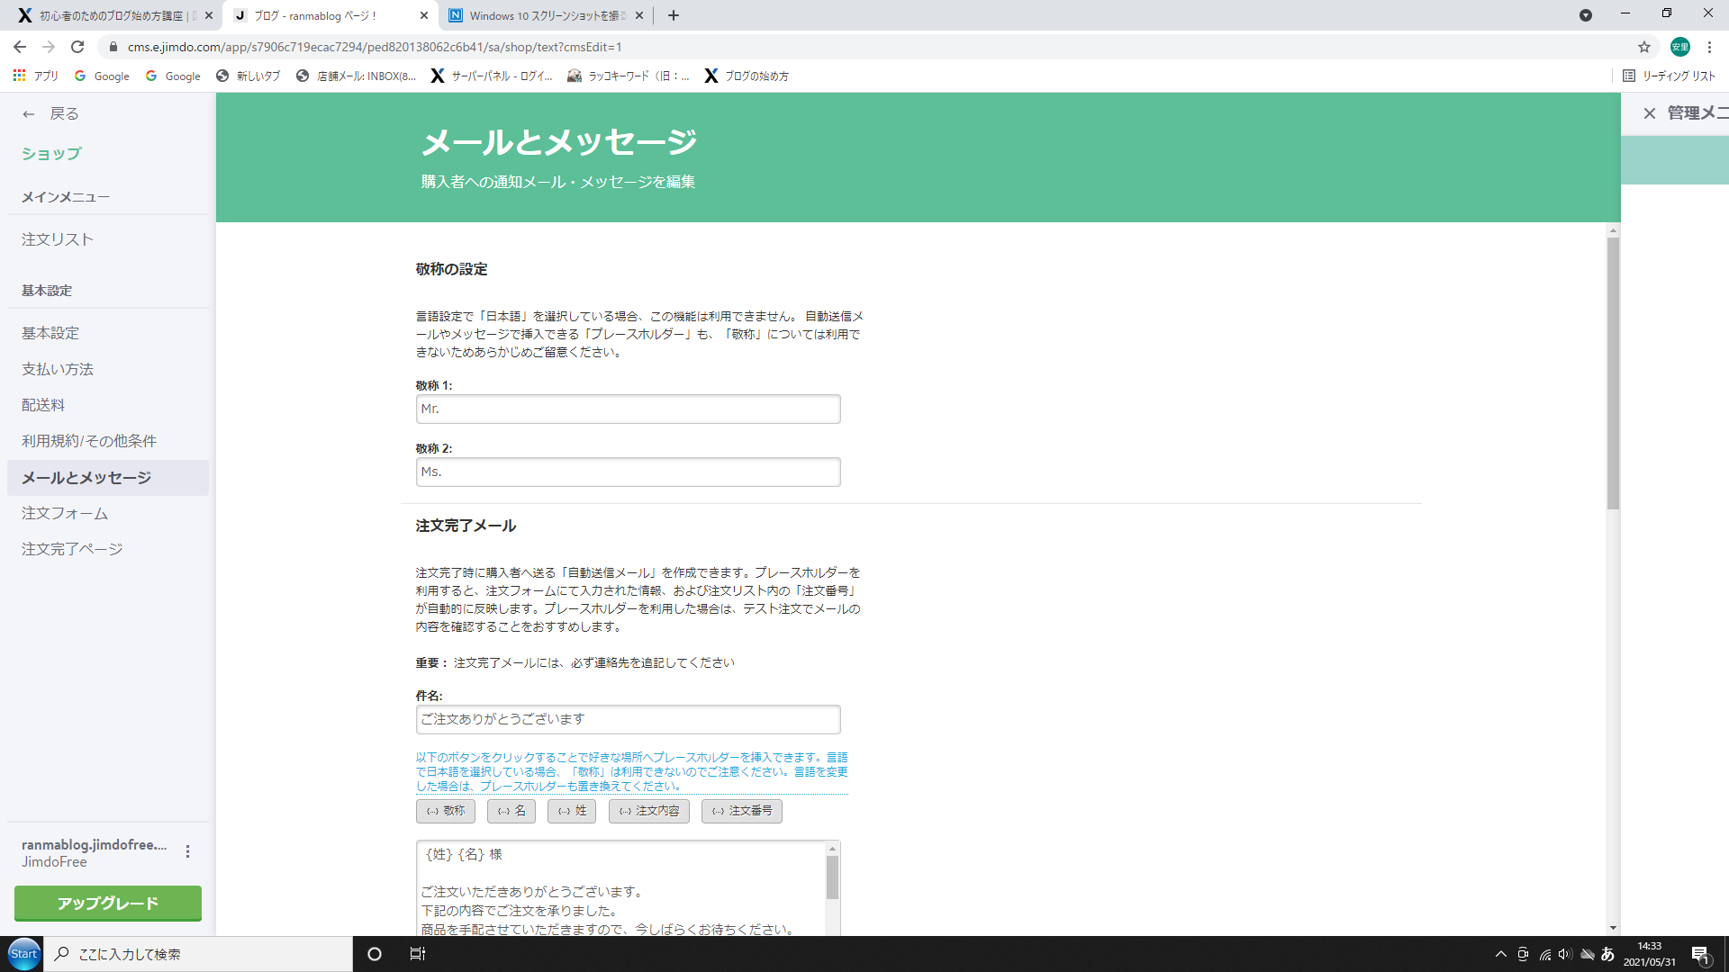
Task: Reload the page using the refresh icon
Action: 77,47
